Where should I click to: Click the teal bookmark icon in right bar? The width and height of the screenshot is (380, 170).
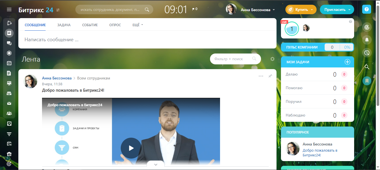(367, 81)
